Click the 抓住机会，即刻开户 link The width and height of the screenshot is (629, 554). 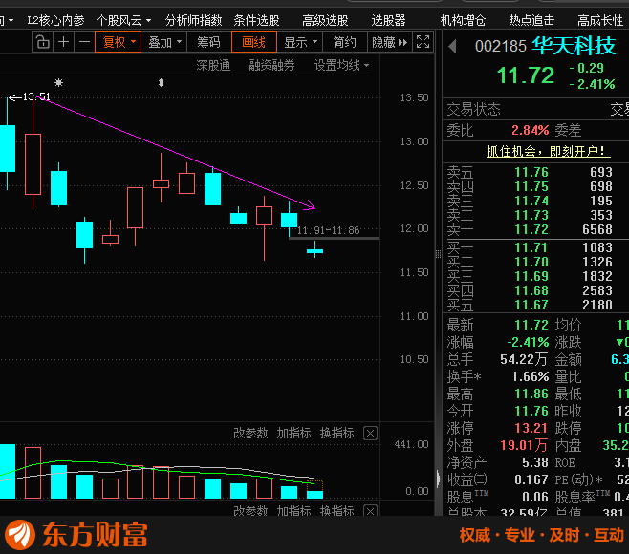point(549,151)
